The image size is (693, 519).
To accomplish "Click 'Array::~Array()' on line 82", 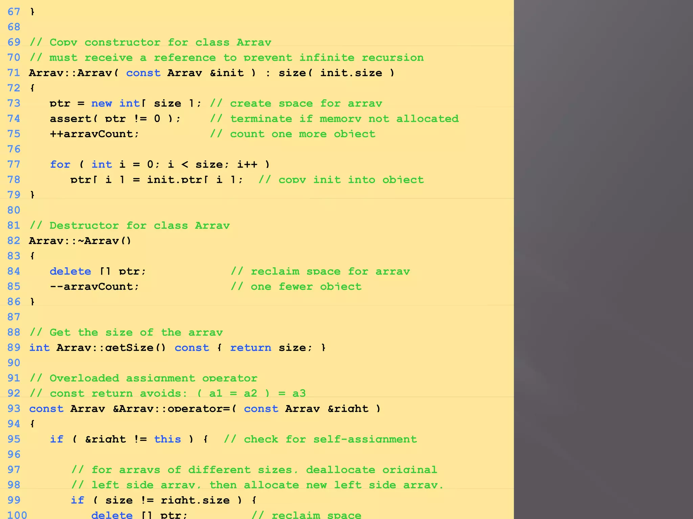I will (x=80, y=241).
